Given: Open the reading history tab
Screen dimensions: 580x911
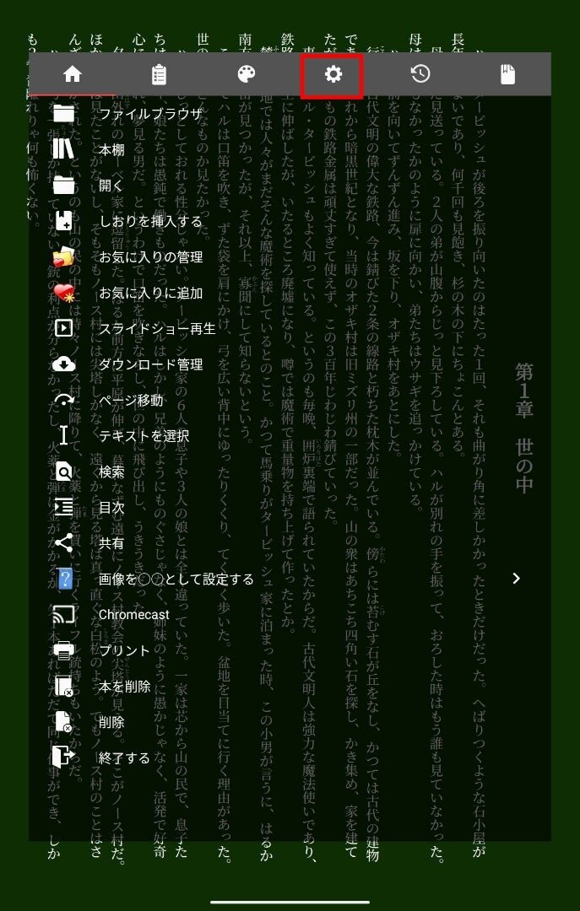Looking at the screenshot, I should point(420,74).
